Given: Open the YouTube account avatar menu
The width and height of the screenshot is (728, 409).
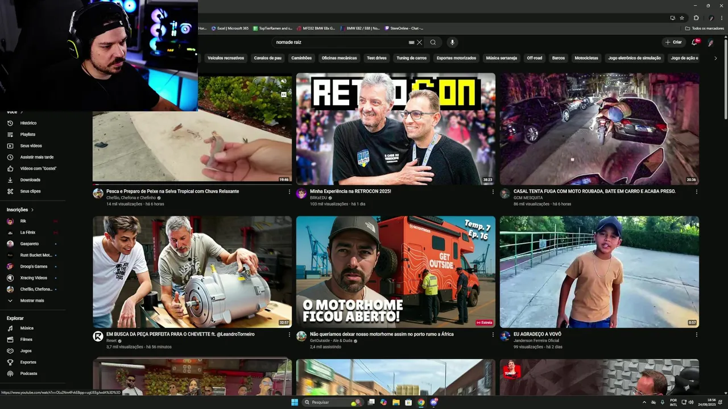Looking at the screenshot, I should coord(710,42).
